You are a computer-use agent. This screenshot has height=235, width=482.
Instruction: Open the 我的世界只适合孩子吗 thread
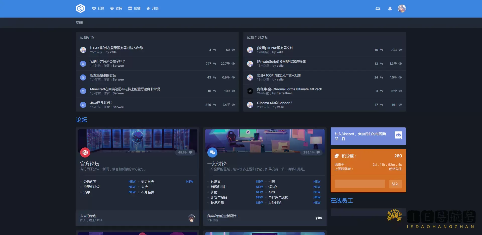[107, 61]
